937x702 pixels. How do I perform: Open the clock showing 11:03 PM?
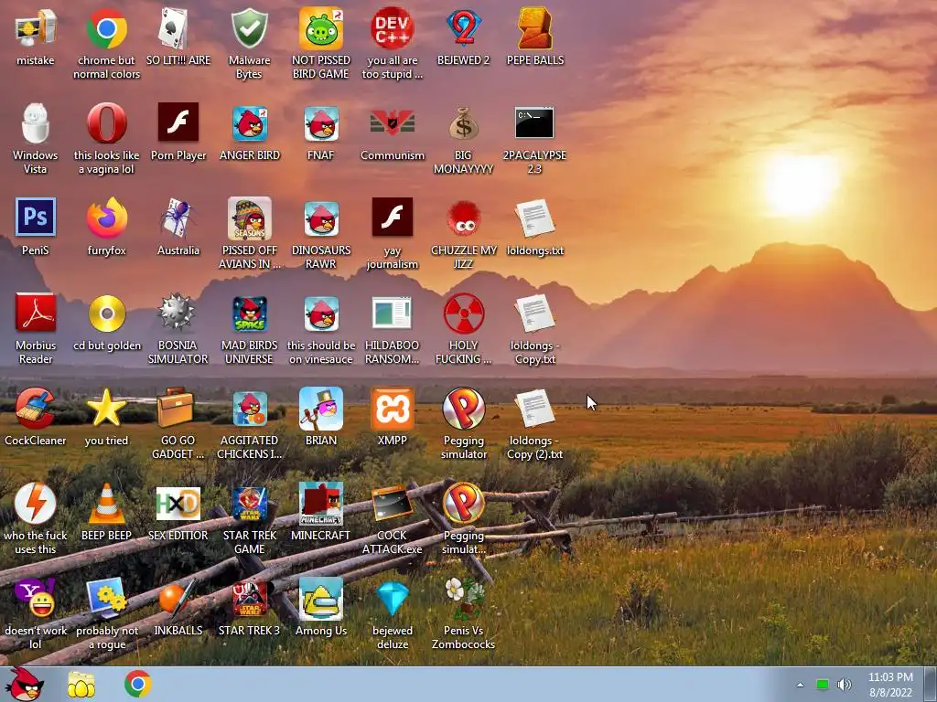coord(890,685)
